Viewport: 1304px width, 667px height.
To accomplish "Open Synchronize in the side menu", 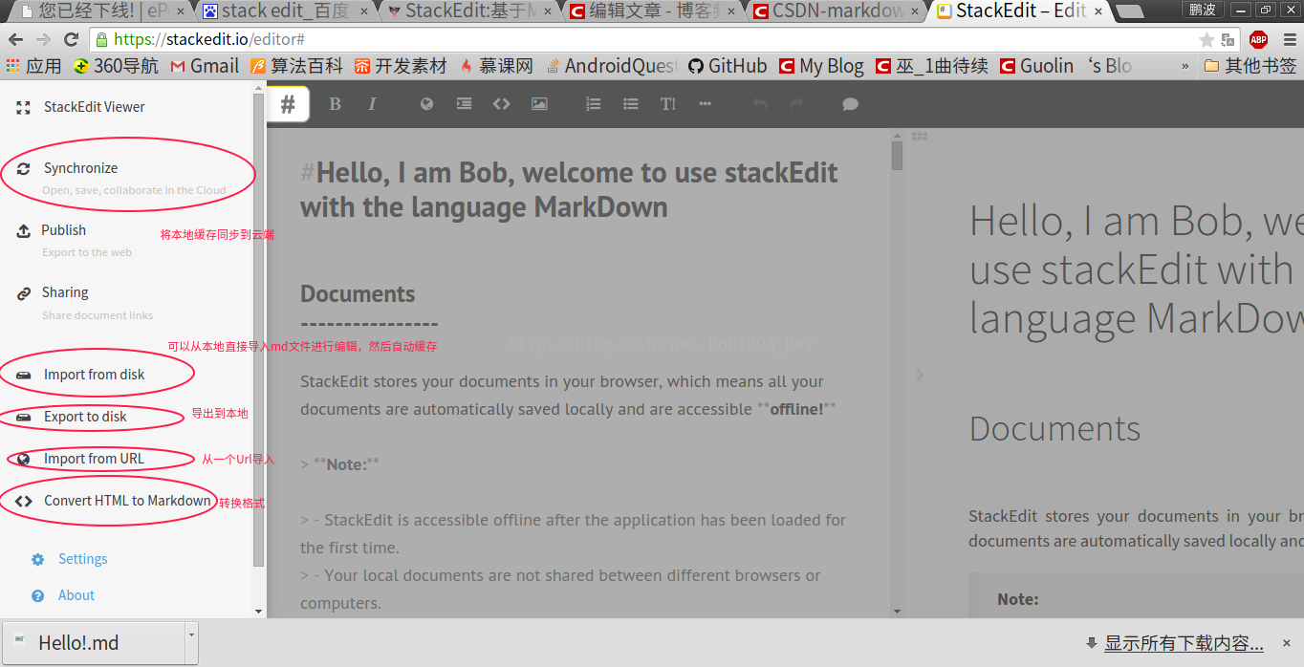I will 80,168.
